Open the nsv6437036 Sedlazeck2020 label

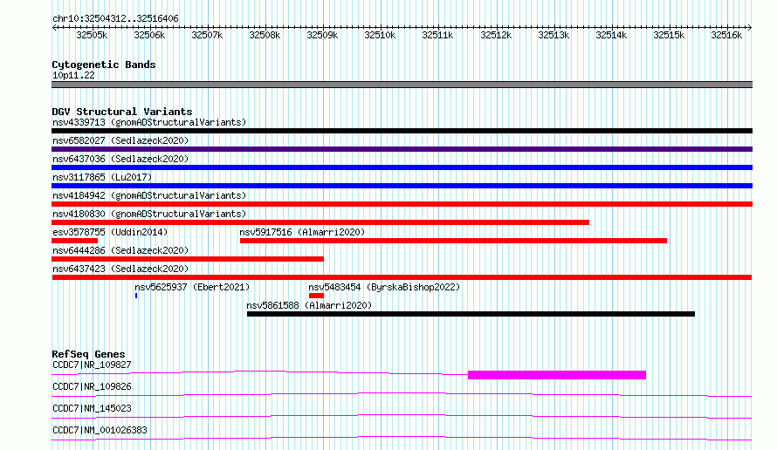coord(120,159)
